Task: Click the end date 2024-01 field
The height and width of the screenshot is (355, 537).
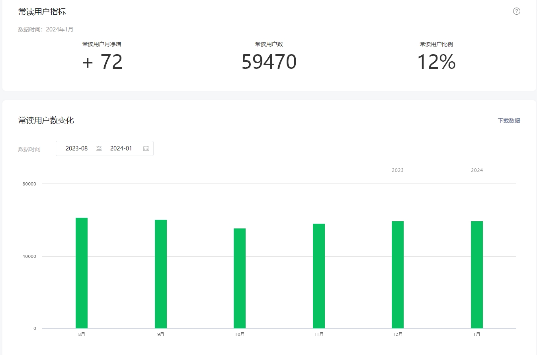Action: (121, 148)
